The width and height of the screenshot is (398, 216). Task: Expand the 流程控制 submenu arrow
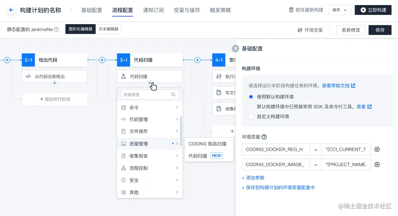tap(177, 168)
